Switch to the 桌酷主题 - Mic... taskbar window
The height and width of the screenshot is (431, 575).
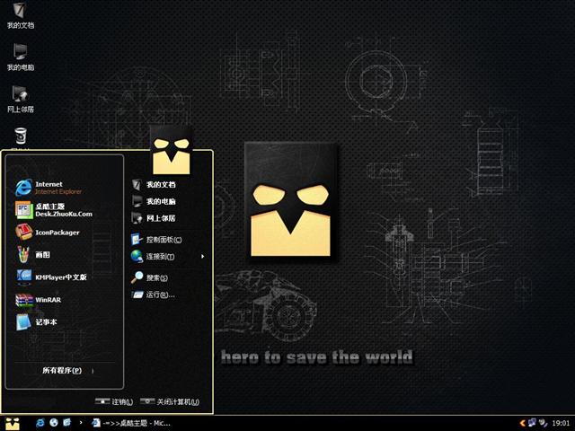131,423
